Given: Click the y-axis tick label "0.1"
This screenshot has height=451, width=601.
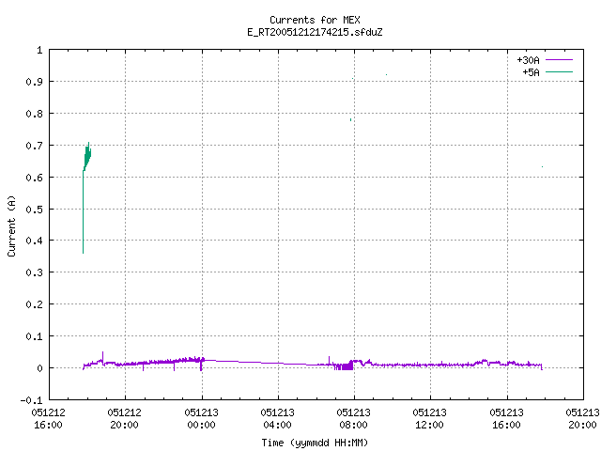Looking at the screenshot, I should [x=34, y=336].
